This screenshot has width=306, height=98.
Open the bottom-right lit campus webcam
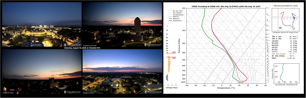[122, 72]
